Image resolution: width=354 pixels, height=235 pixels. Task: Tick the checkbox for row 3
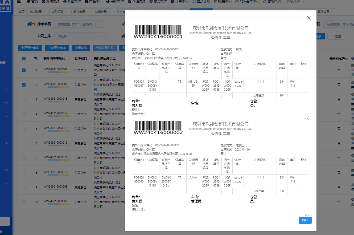tap(24, 99)
